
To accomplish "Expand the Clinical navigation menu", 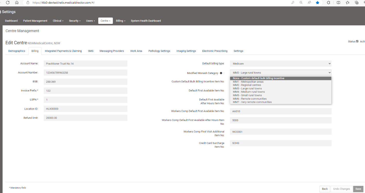I will tap(58, 21).
